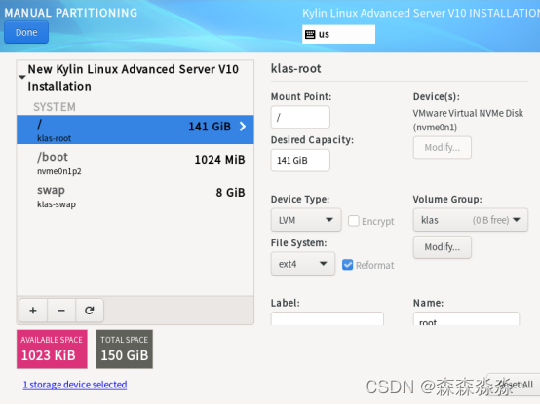This screenshot has width=540, height=405.
Task: Click the reload storage configuration icon
Action: (90, 311)
